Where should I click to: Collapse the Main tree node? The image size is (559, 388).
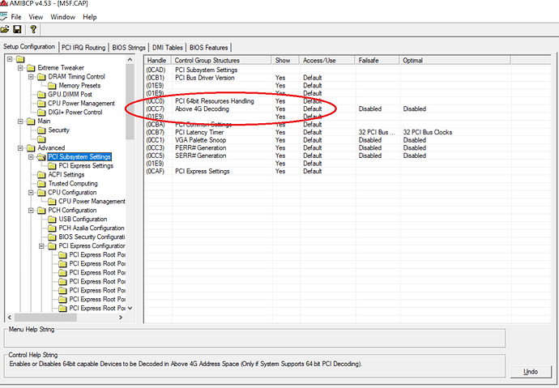point(20,122)
